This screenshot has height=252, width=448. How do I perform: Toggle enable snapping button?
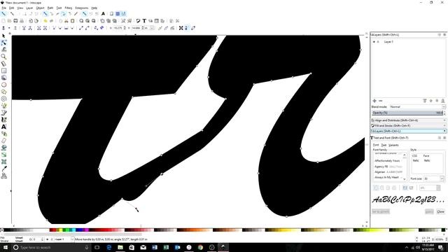tap(3, 14)
